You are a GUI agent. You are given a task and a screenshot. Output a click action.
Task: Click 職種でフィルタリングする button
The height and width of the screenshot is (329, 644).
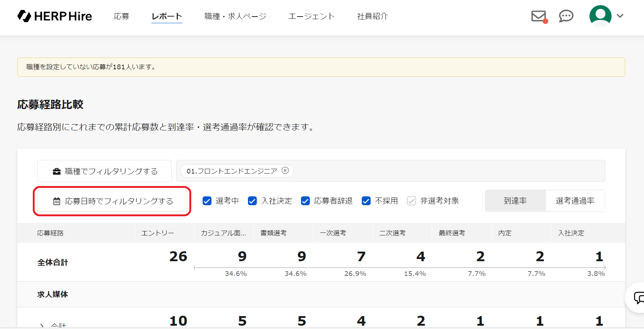point(104,171)
